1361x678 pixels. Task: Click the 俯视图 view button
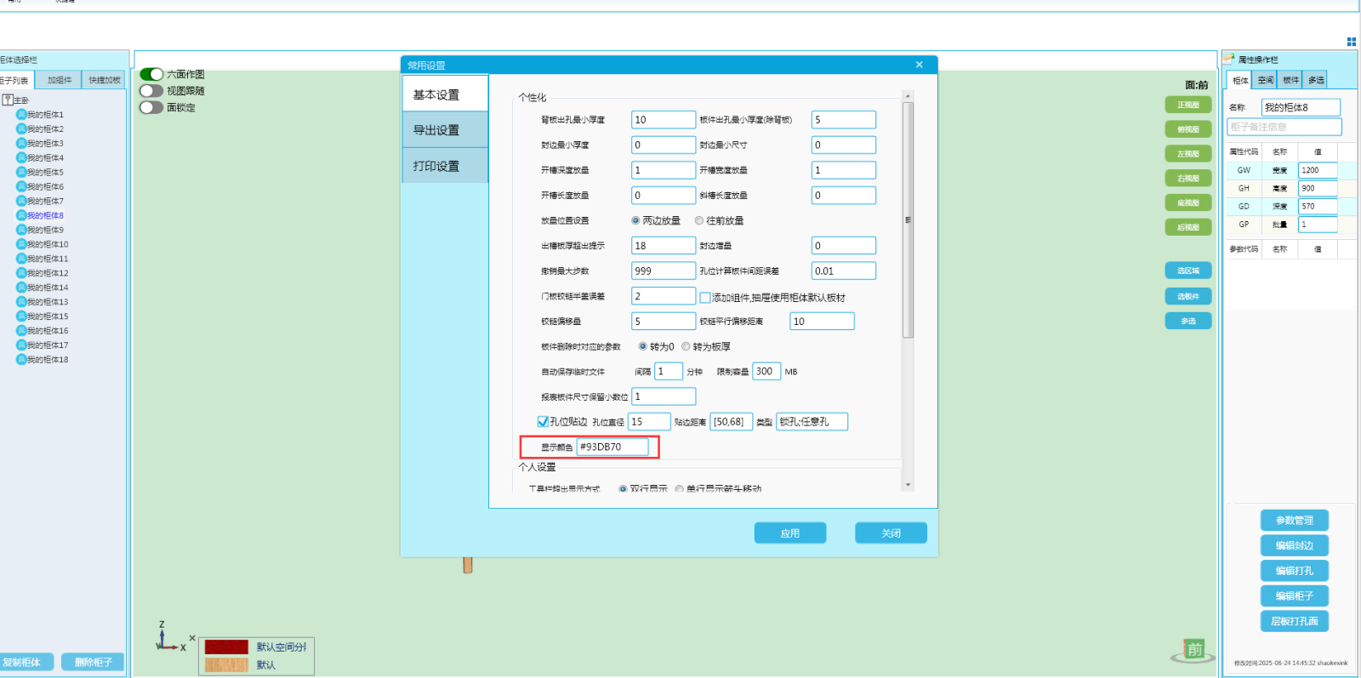tap(1188, 129)
